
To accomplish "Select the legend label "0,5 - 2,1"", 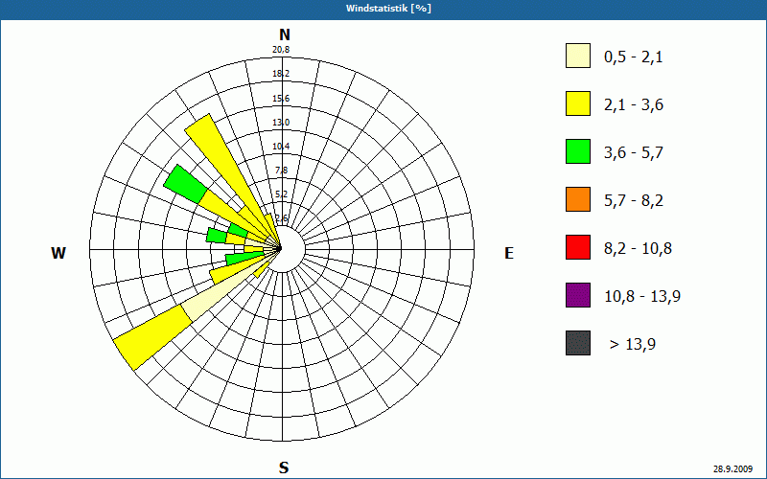I will [634, 57].
